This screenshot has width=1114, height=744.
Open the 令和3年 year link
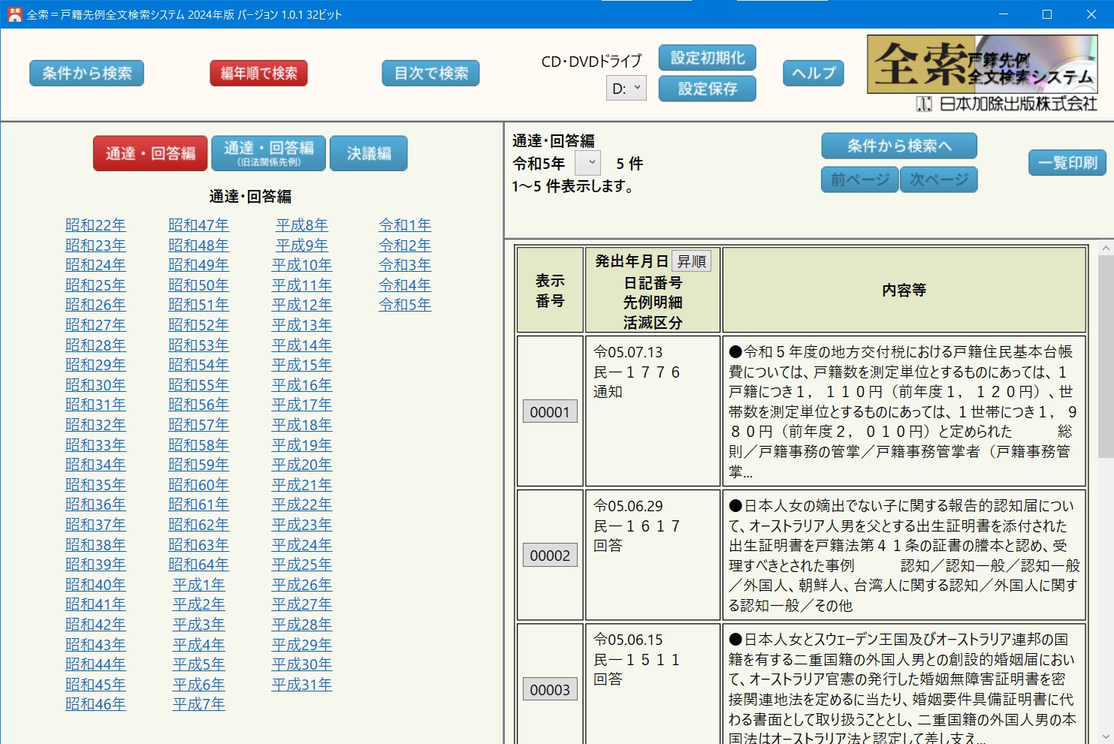click(x=405, y=265)
